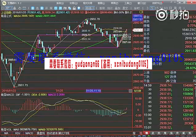The width and height of the screenshot is (196, 137).
Task: Click the KT application logo icon
Action: [4, 3]
